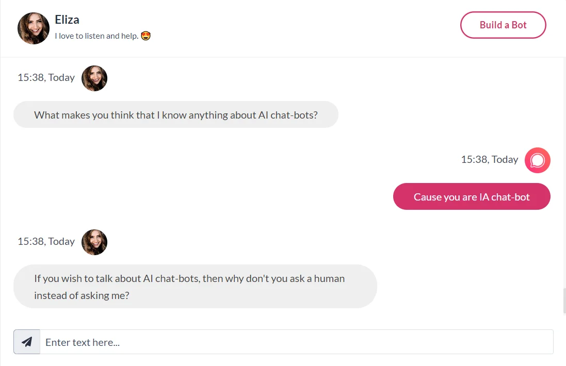This screenshot has width=566, height=366.
Task: Click the timestamp above Eliza's last reply
Action: pyautogui.click(x=46, y=242)
